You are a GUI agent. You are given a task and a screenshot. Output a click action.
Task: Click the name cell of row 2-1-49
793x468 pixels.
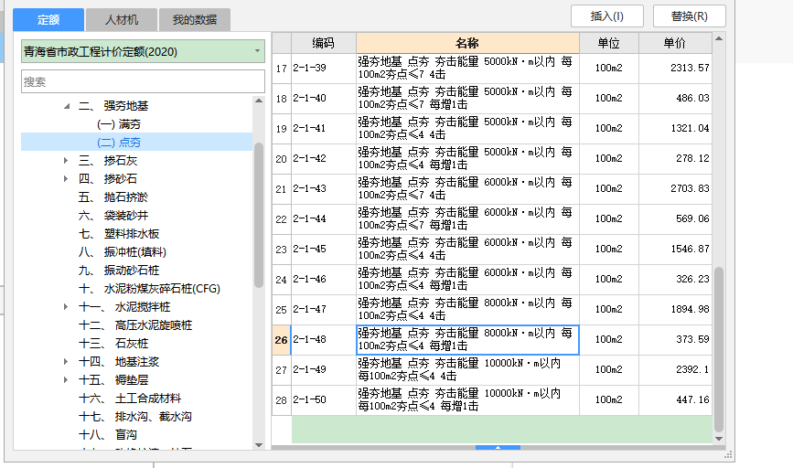pyautogui.click(x=467, y=369)
